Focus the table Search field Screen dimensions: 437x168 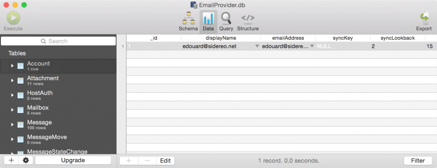pyautogui.click(x=58, y=41)
